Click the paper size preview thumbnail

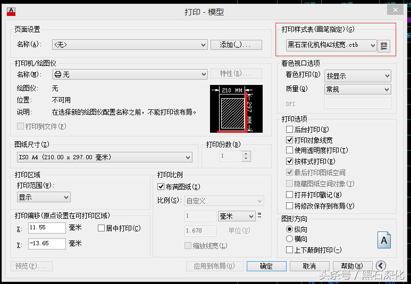tap(236, 109)
